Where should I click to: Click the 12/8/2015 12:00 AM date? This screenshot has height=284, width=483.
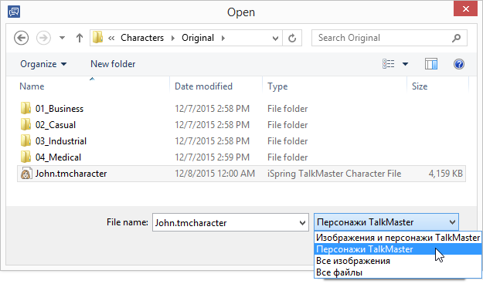pos(215,174)
